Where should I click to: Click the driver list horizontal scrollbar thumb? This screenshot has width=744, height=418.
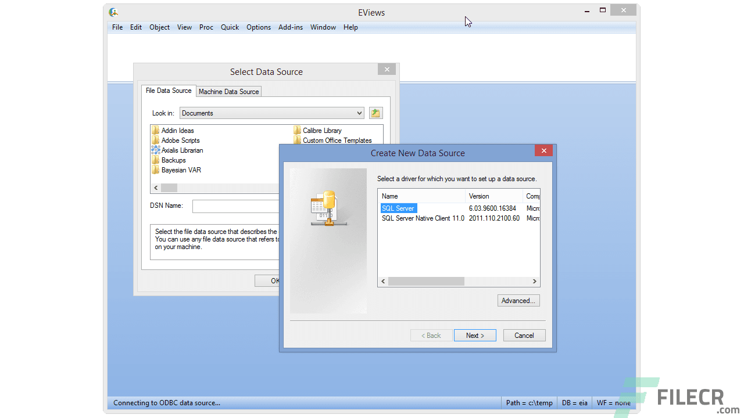click(x=426, y=281)
